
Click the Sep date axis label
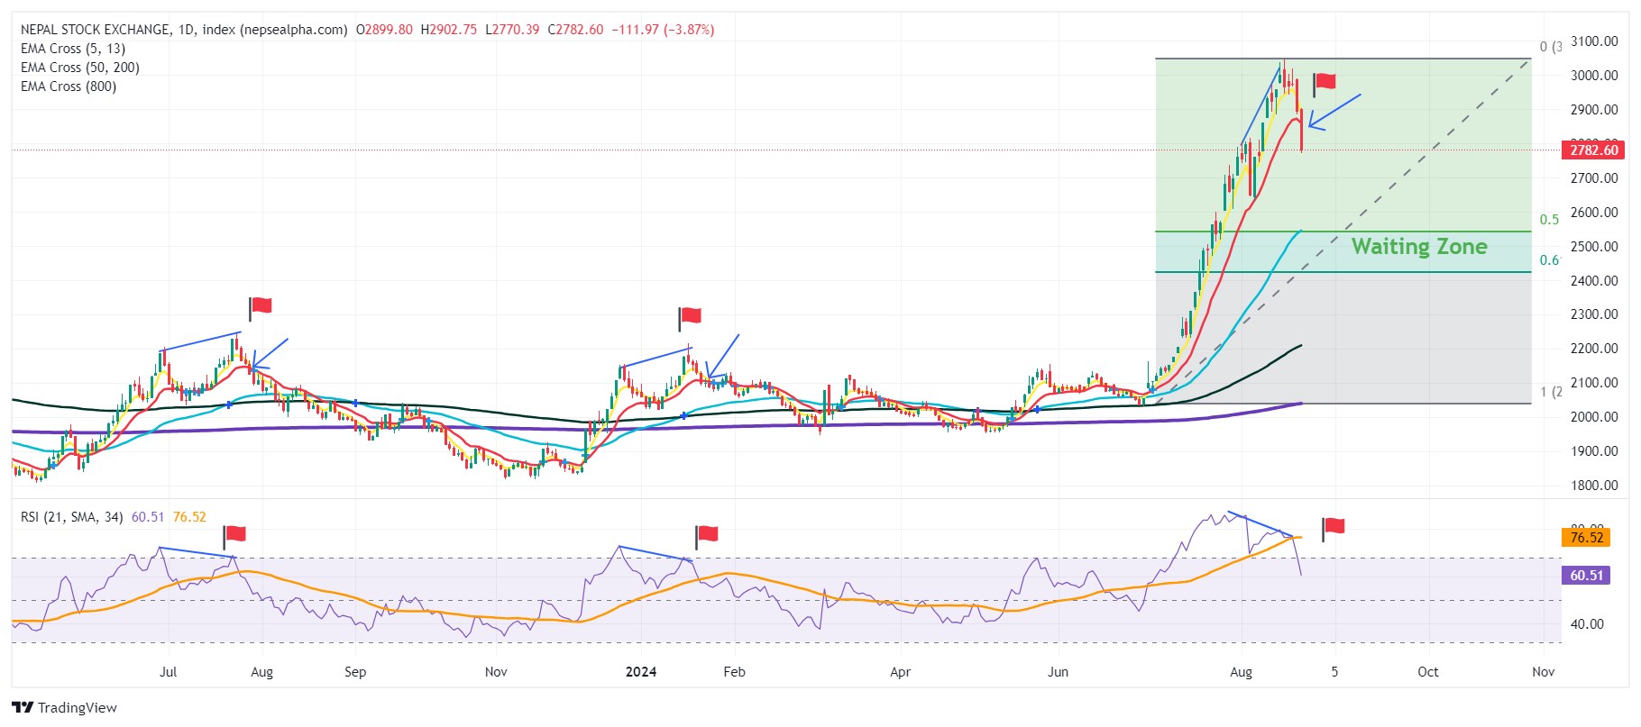[x=355, y=672]
